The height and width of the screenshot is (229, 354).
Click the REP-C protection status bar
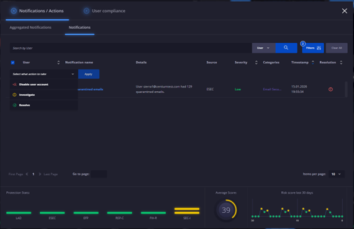[x=120, y=212]
